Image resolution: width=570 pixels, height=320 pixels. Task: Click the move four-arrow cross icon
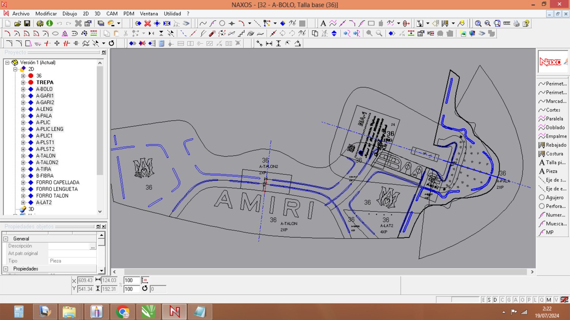click(x=57, y=43)
